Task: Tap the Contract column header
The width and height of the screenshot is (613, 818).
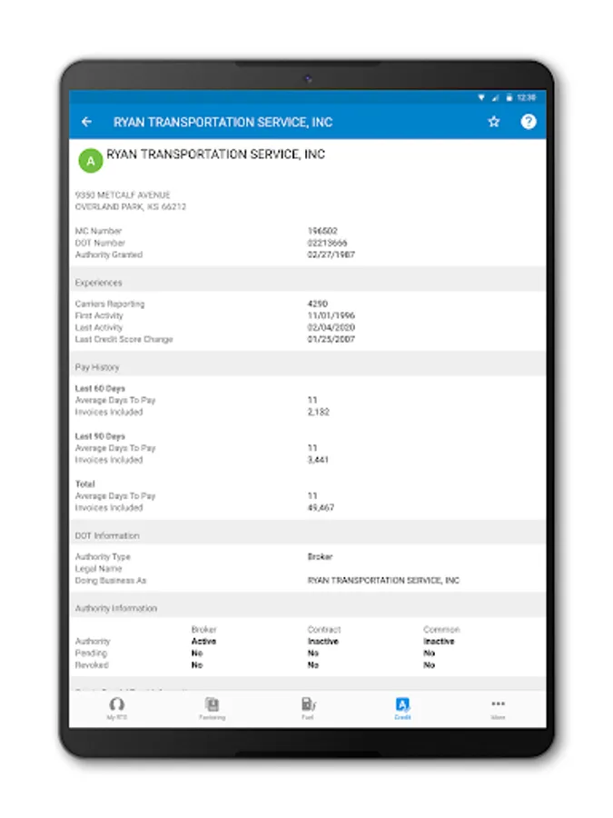Action: click(x=324, y=629)
